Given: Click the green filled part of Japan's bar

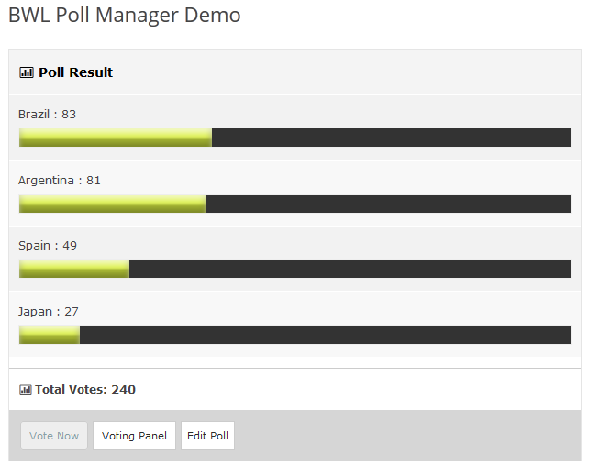Looking at the screenshot, I should 50,335.
